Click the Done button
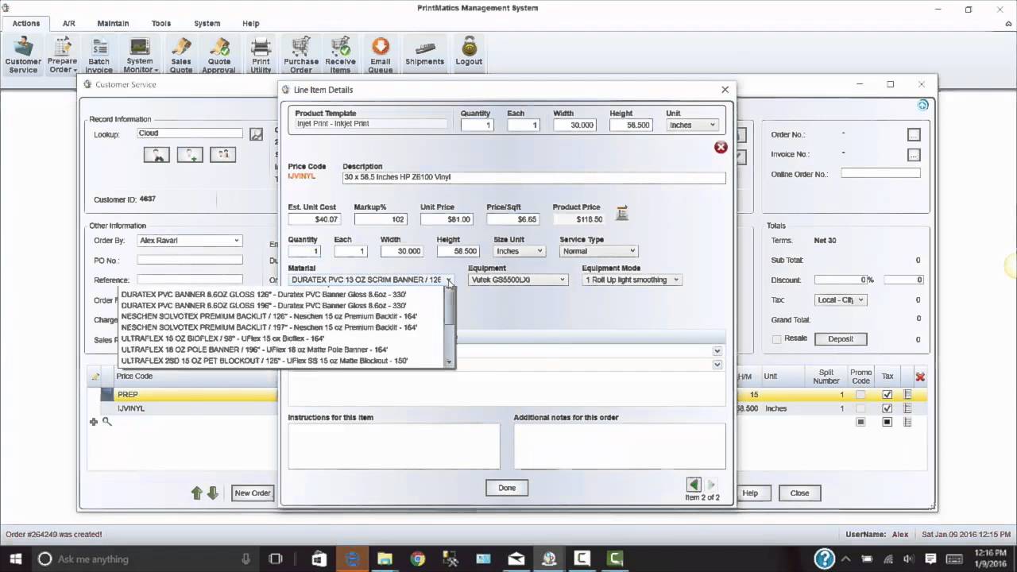This screenshot has width=1017, height=572. tap(507, 488)
